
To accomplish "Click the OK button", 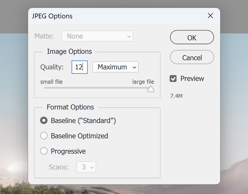I will 192,37.
